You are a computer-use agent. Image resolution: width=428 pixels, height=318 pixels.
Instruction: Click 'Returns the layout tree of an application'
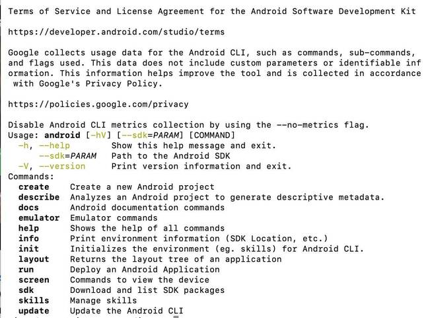(x=176, y=259)
